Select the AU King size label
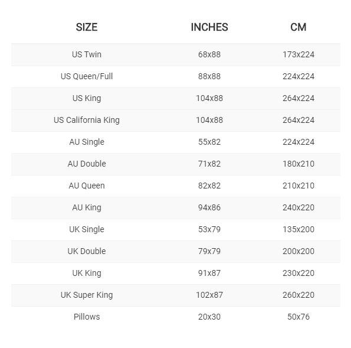 click(87, 207)
